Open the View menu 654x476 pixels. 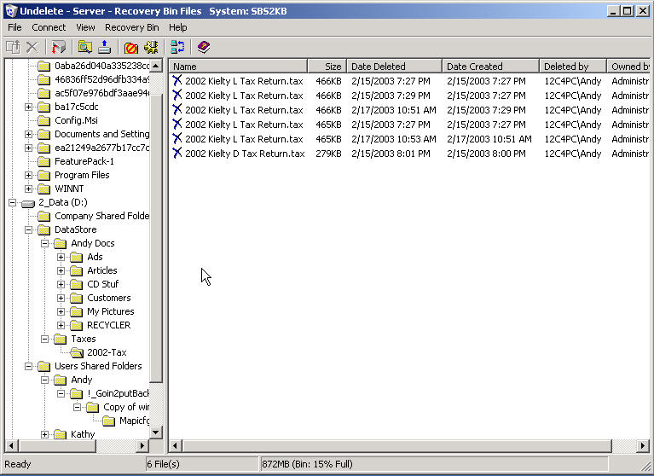[85, 27]
